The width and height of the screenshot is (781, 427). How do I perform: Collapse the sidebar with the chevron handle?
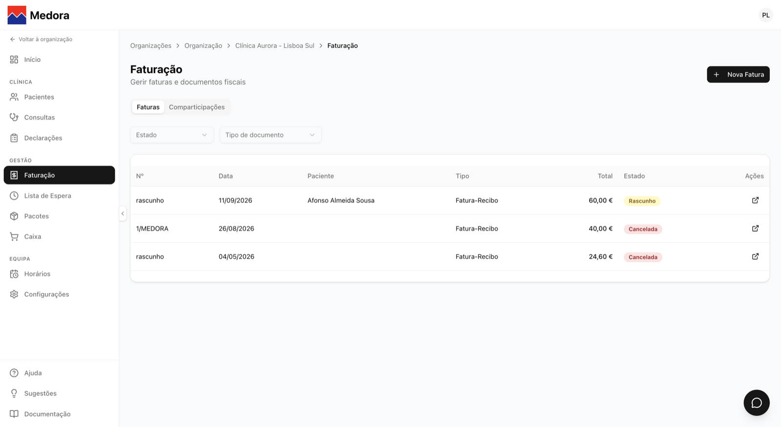click(x=123, y=213)
